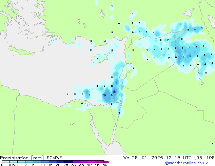Pick the 10–15 mm legend color box
This screenshot has width=215, height=166.
(x=45, y=162)
